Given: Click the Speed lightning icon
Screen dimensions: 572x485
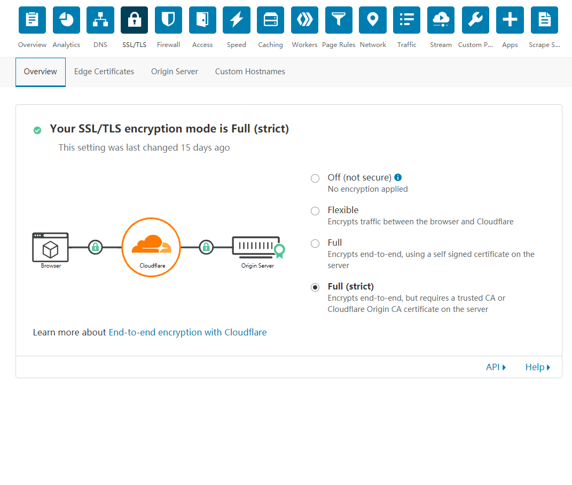Looking at the screenshot, I should pyautogui.click(x=236, y=20).
